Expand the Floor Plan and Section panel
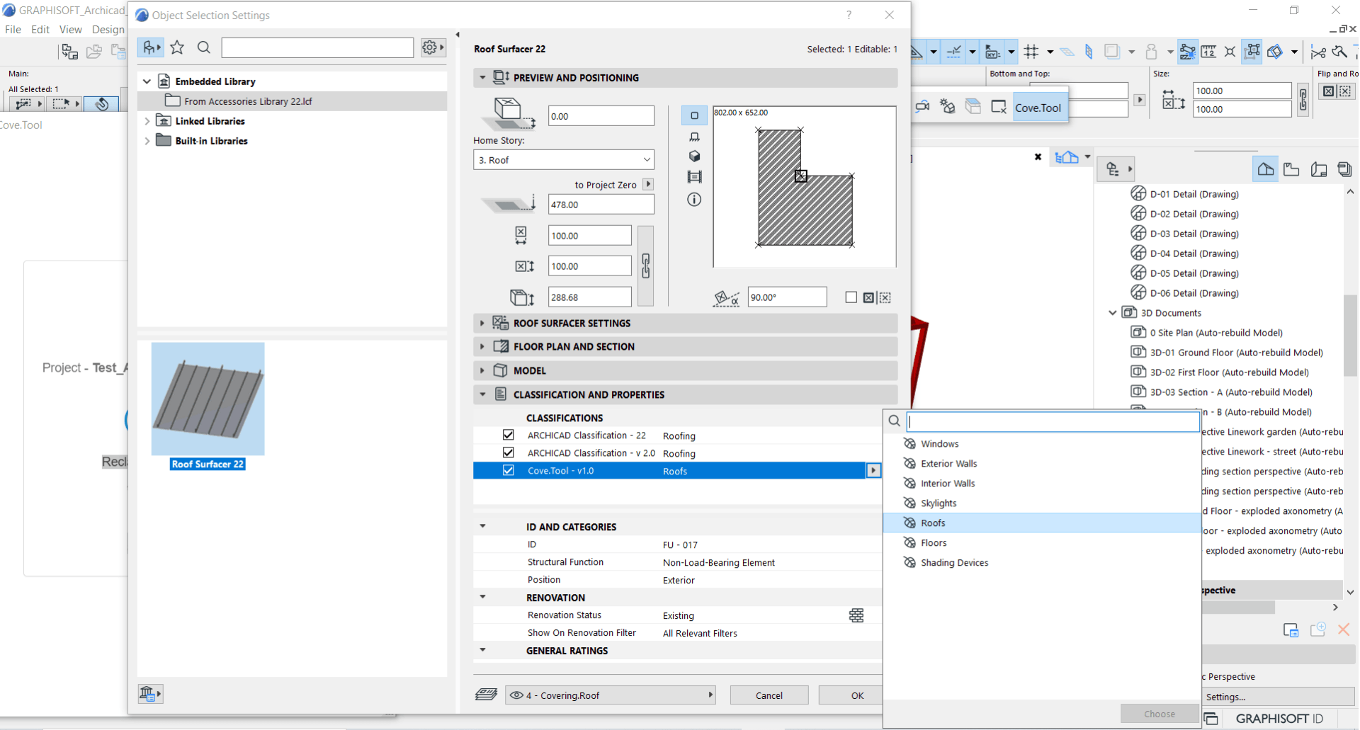Image resolution: width=1360 pixels, height=730 pixels. [482, 346]
